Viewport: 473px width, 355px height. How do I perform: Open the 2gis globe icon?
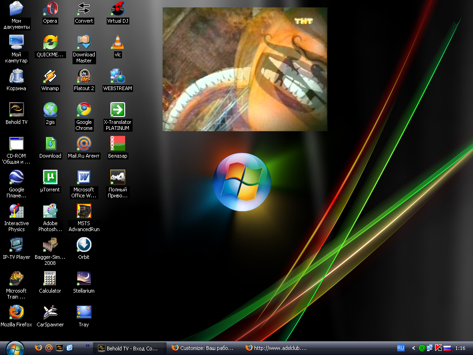pos(50,110)
